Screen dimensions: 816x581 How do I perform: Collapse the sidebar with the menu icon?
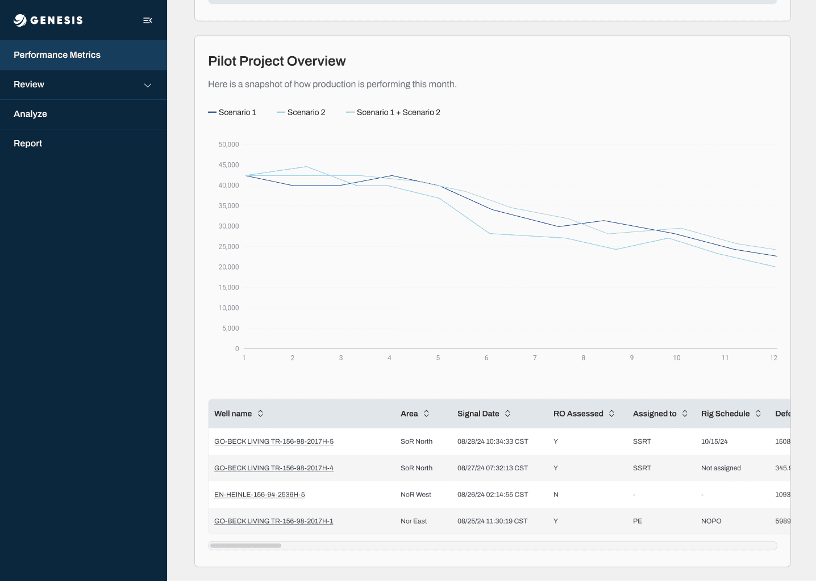(x=148, y=20)
